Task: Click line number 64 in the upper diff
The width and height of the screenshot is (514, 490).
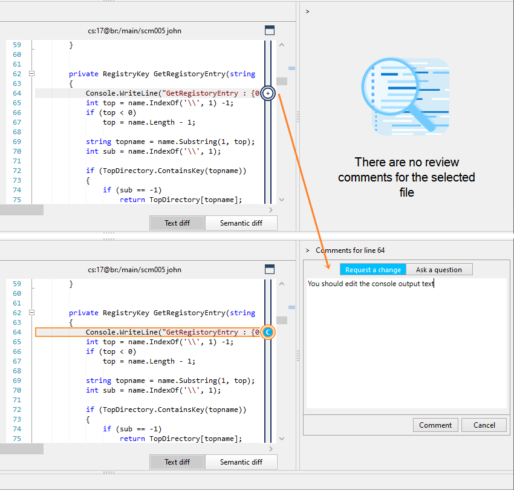Action: point(17,93)
